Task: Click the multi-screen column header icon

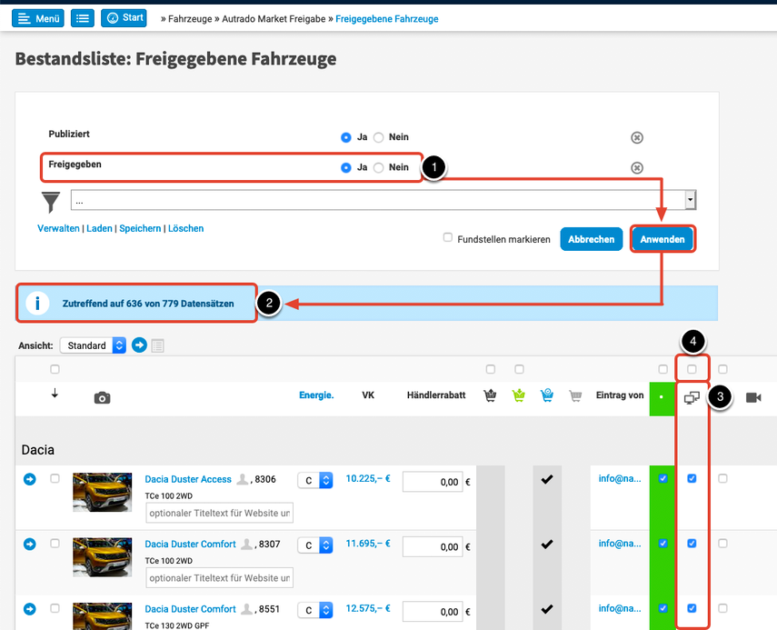Action: click(692, 397)
